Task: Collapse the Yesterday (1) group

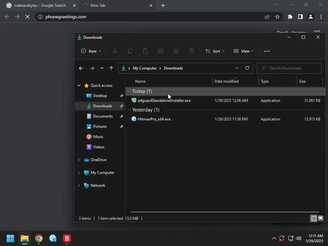Action: pyautogui.click(x=129, y=110)
